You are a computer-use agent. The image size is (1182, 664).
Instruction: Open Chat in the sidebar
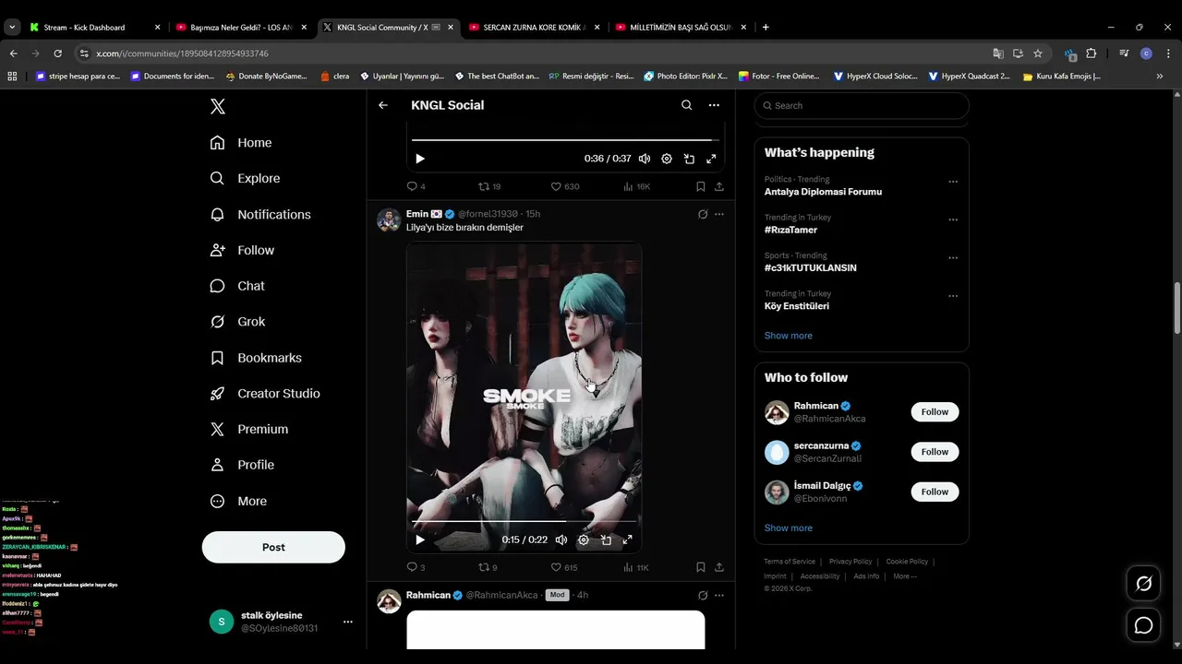tap(237, 286)
